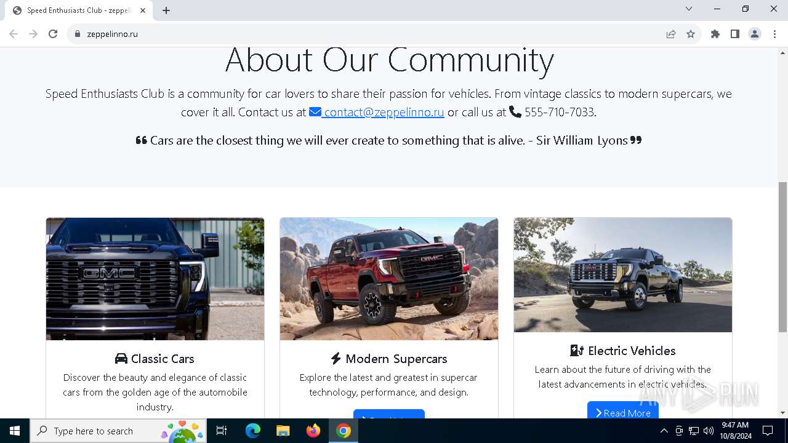Click the address bar URL field
The image size is (788, 443).
369,34
